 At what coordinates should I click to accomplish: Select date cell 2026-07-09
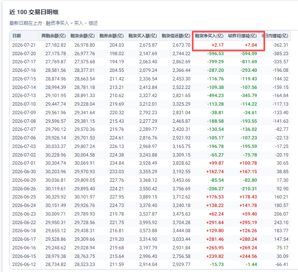coord(24,112)
